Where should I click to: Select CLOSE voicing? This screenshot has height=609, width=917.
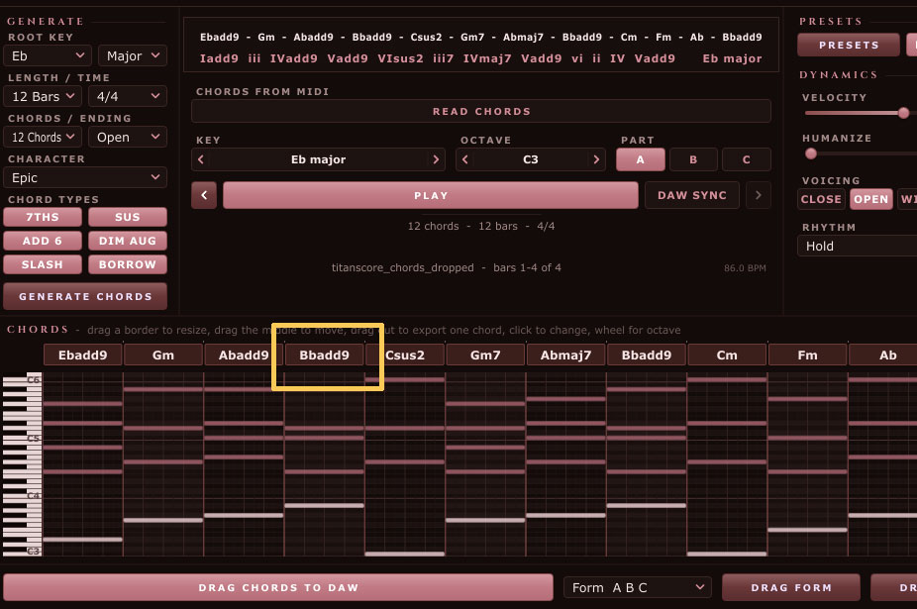pyautogui.click(x=821, y=199)
